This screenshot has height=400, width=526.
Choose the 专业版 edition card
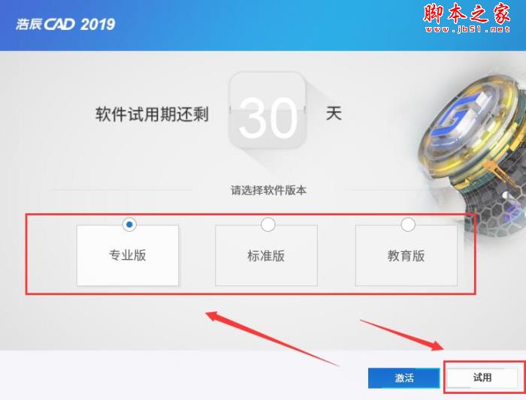[128, 255]
